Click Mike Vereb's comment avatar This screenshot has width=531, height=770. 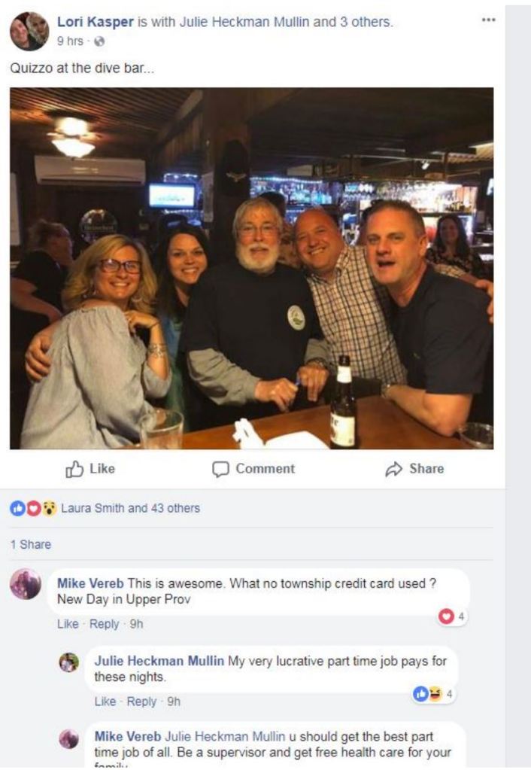click(x=26, y=584)
